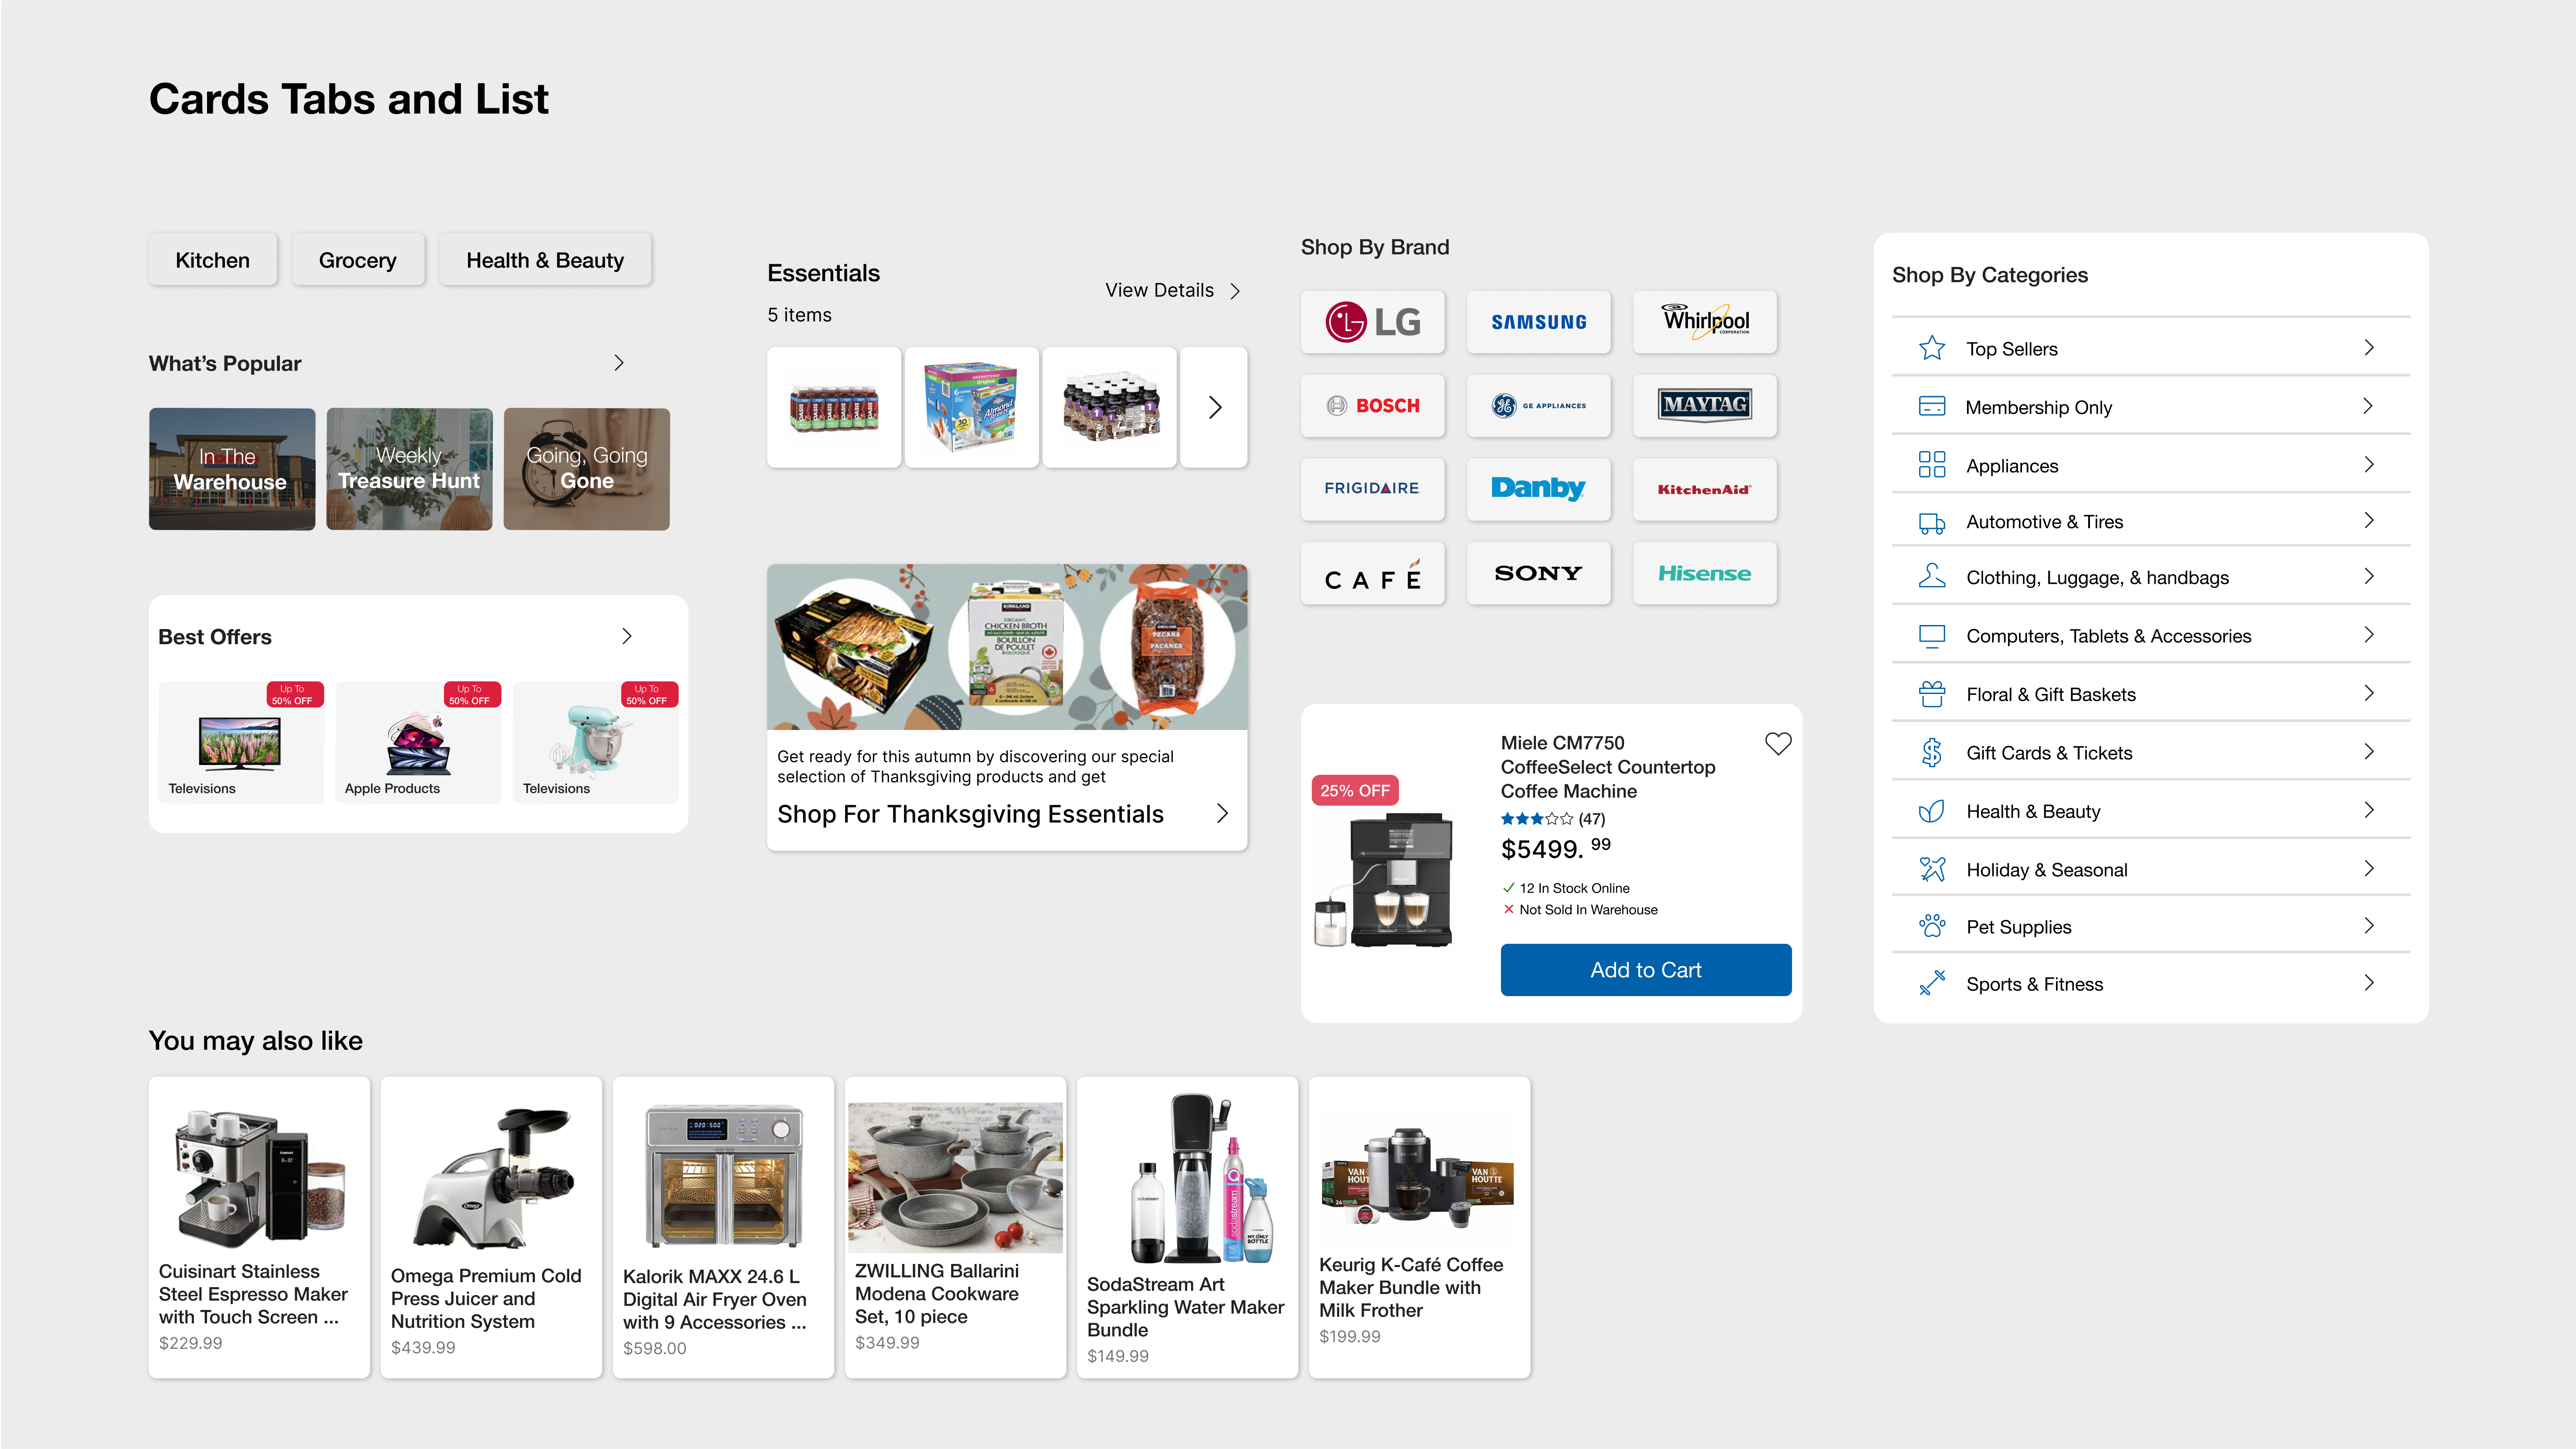Click the Computers monitor icon

pos(1932,636)
